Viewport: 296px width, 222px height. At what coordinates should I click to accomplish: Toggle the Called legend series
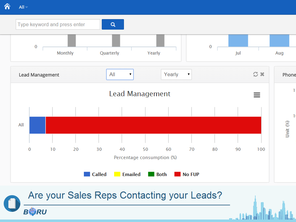(x=95, y=174)
